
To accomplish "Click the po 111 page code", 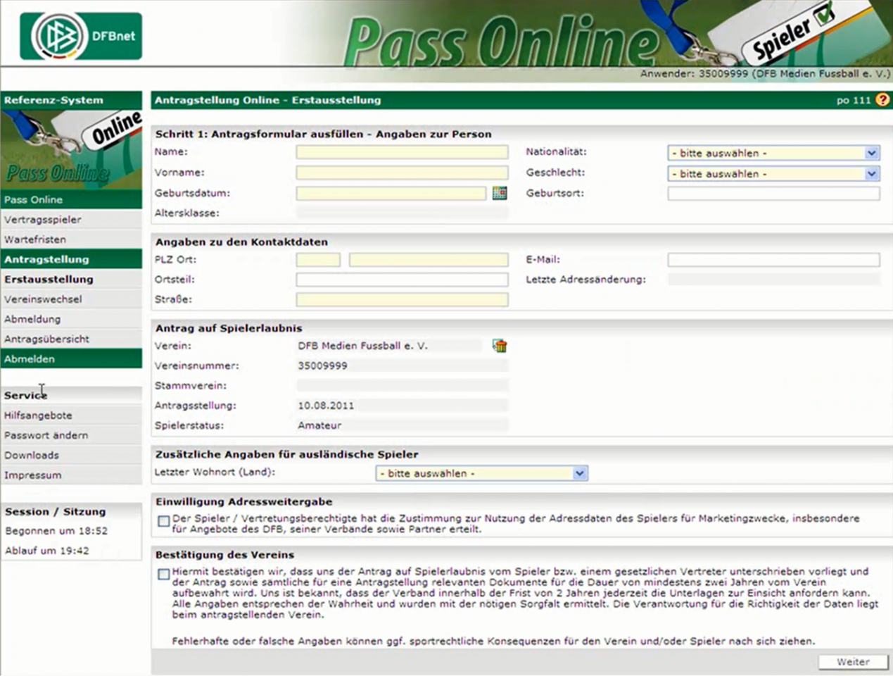I will (x=854, y=100).
